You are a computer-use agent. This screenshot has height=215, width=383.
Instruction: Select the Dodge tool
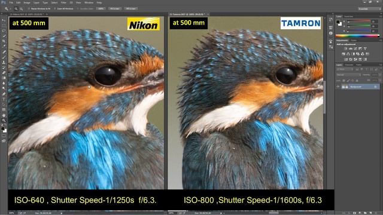pyautogui.click(x=4, y=88)
